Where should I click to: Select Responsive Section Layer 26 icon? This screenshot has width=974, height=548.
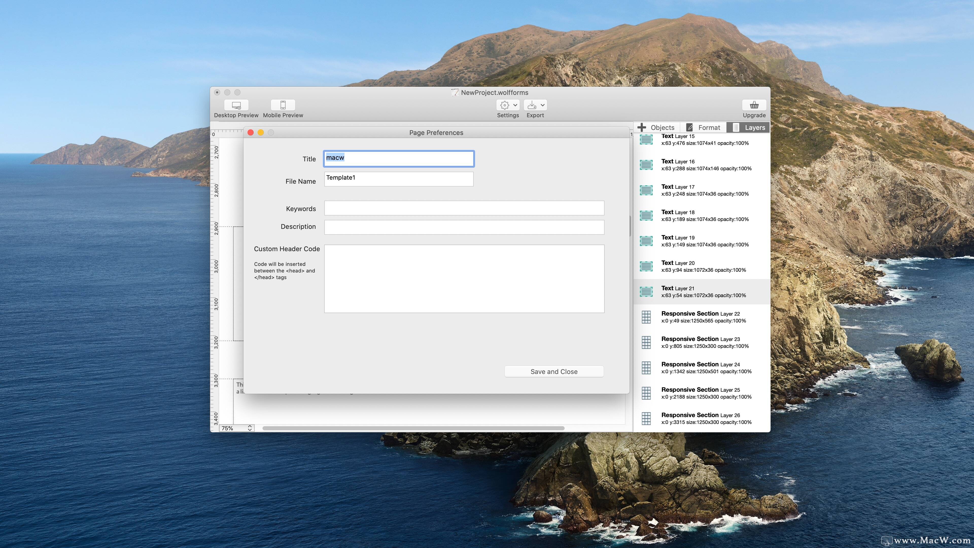pyautogui.click(x=646, y=418)
